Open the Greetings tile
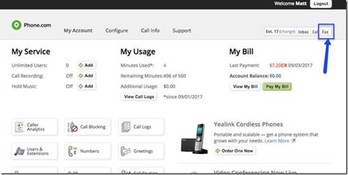 141,151
